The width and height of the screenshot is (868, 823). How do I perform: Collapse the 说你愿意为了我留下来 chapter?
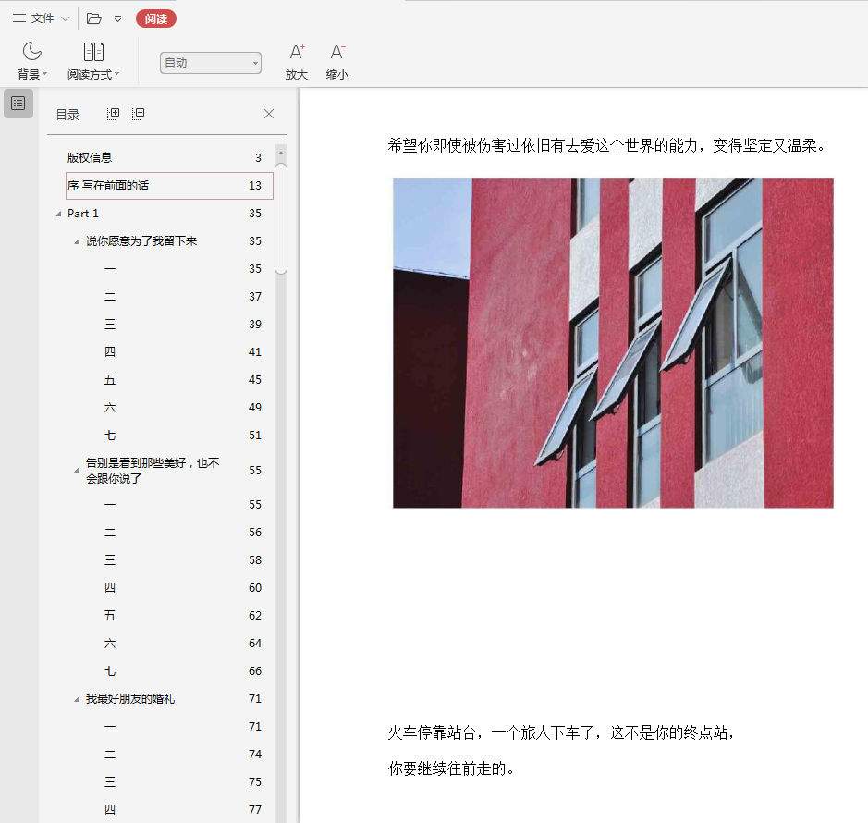(78, 241)
